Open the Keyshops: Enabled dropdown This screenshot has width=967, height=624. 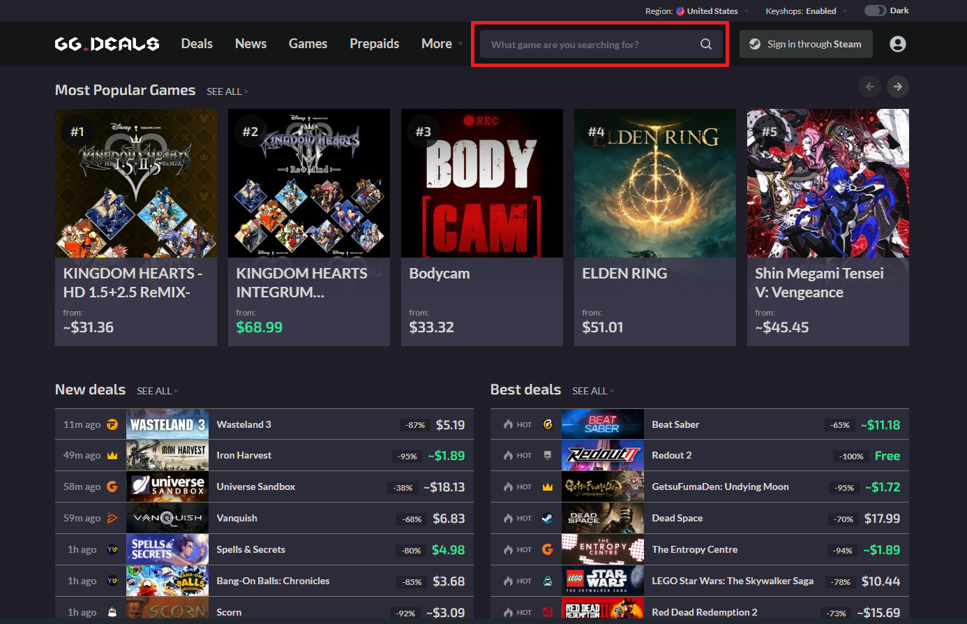click(806, 11)
